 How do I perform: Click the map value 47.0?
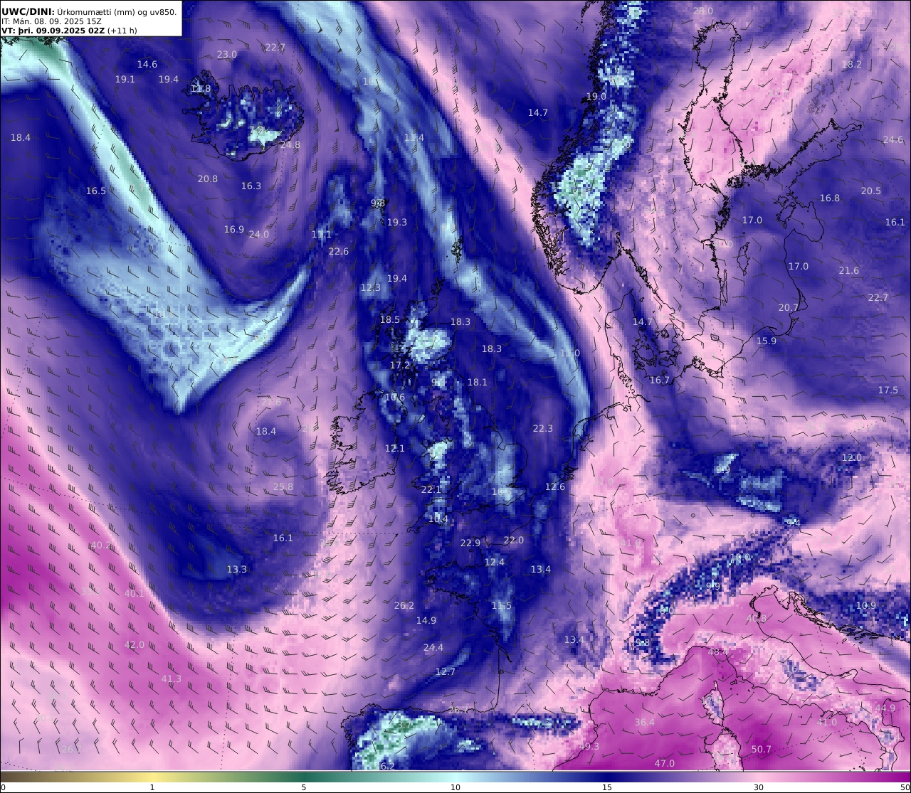coord(665,764)
